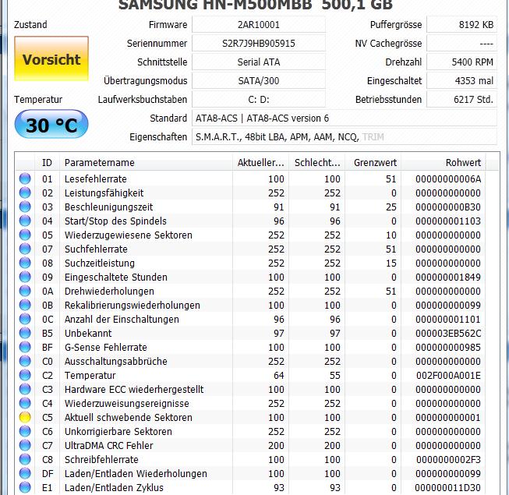
Task: Click the Grenzwert column header
Action: [373, 162]
